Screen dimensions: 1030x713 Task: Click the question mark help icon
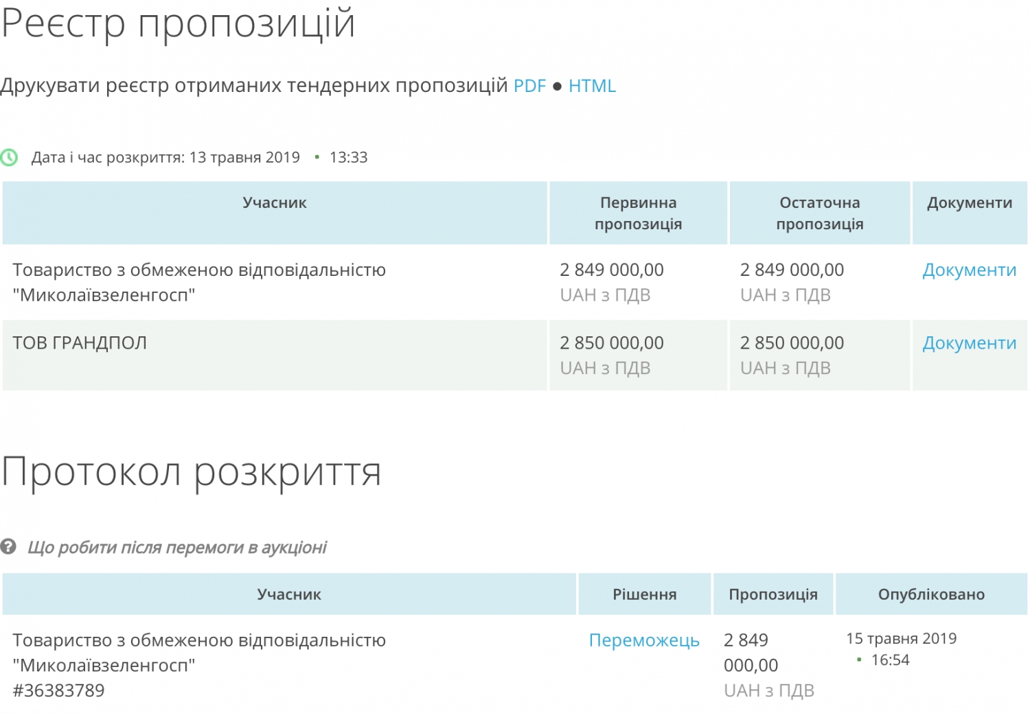pyautogui.click(x=8, y=547)
